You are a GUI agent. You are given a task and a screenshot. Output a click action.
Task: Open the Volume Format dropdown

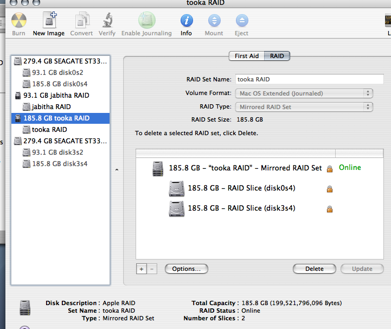click(304, 93)
